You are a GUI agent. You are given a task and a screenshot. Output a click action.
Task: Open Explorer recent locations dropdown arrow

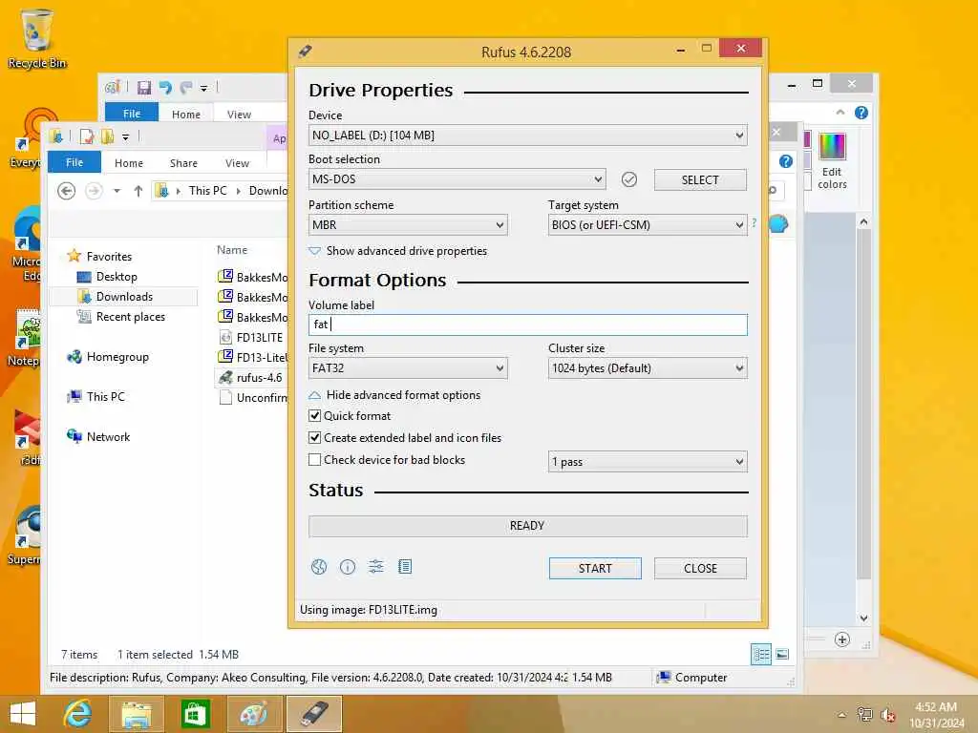tap(117, 191)
